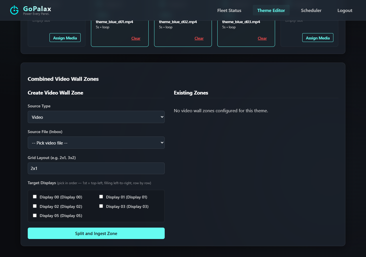The height and width of the screenshot is (257, 366).
Task: Select the Display 05 checkbox
Action: point(35,216)
